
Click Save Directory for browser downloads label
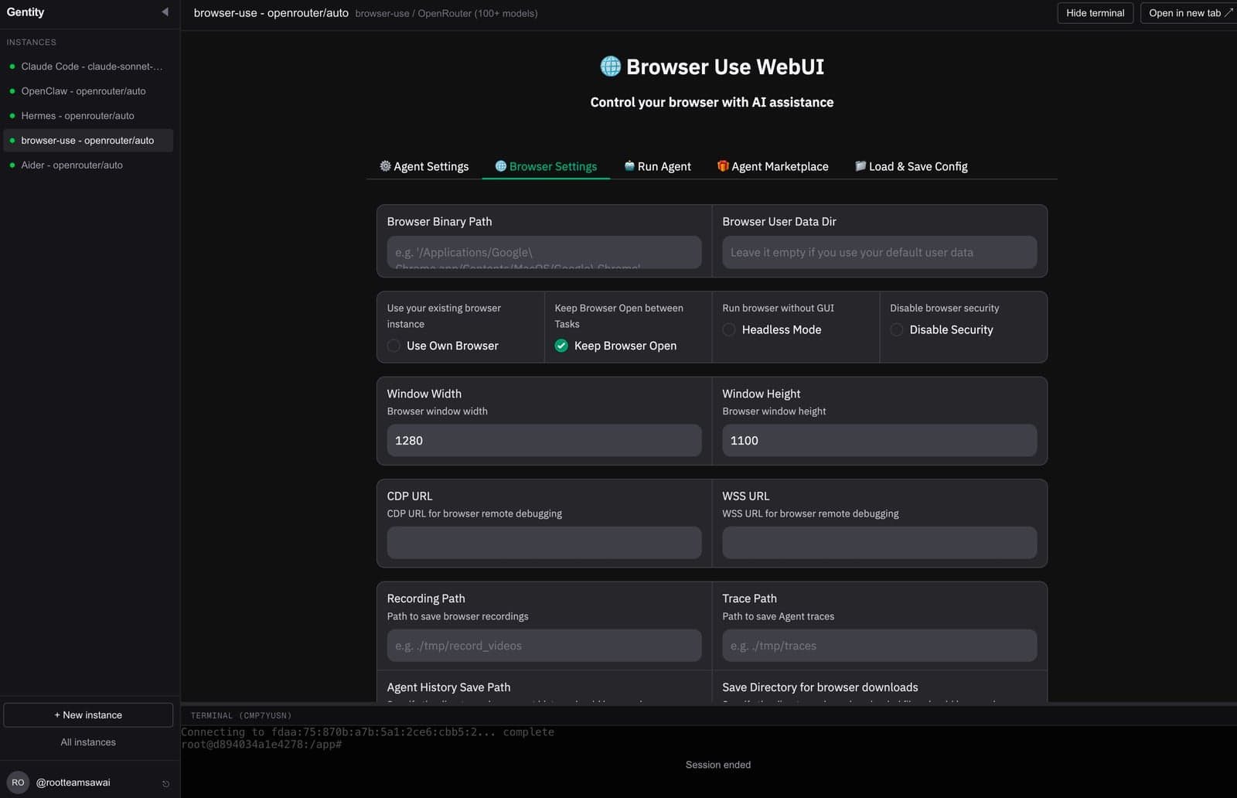[820, 687]
